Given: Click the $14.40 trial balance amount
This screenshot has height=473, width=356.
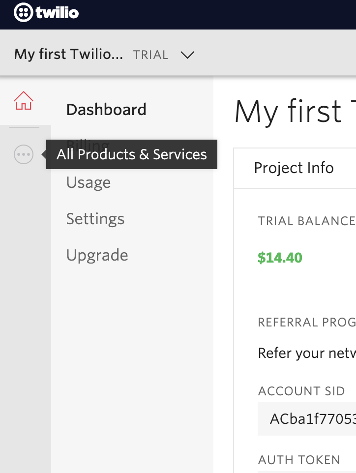Looking at the screenshot, I should coord(280,258).
